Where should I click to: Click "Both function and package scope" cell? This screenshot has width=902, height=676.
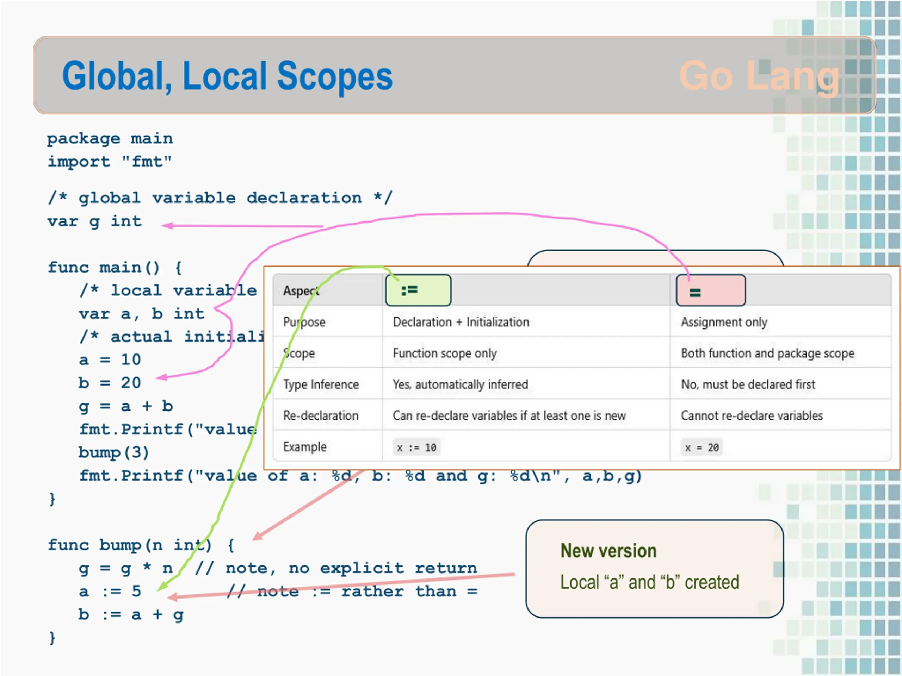pos(767,353)
